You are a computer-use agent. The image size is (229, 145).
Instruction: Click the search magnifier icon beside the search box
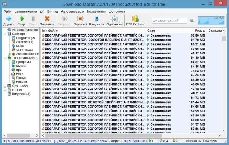(x=192, y=21)
